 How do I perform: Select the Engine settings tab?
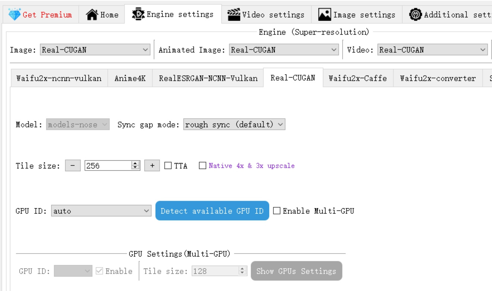click(173, 14)
